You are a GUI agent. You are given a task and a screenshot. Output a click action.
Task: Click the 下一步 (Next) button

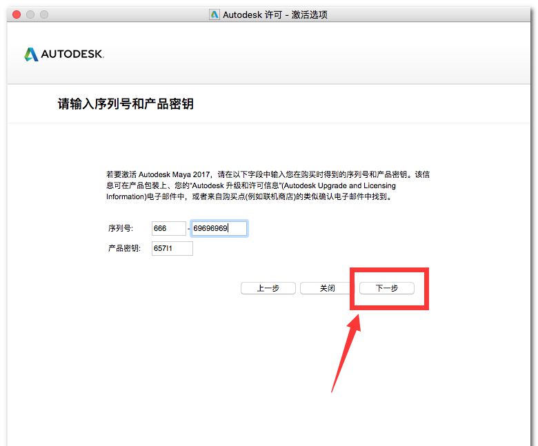[x=387, y=288]
